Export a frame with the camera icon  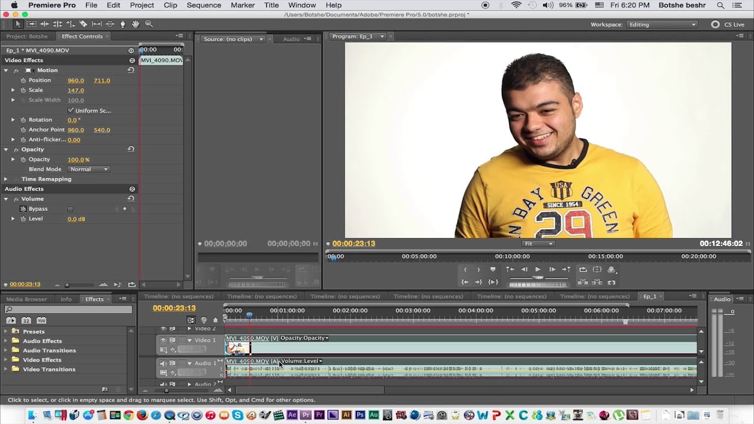point(611,282)
